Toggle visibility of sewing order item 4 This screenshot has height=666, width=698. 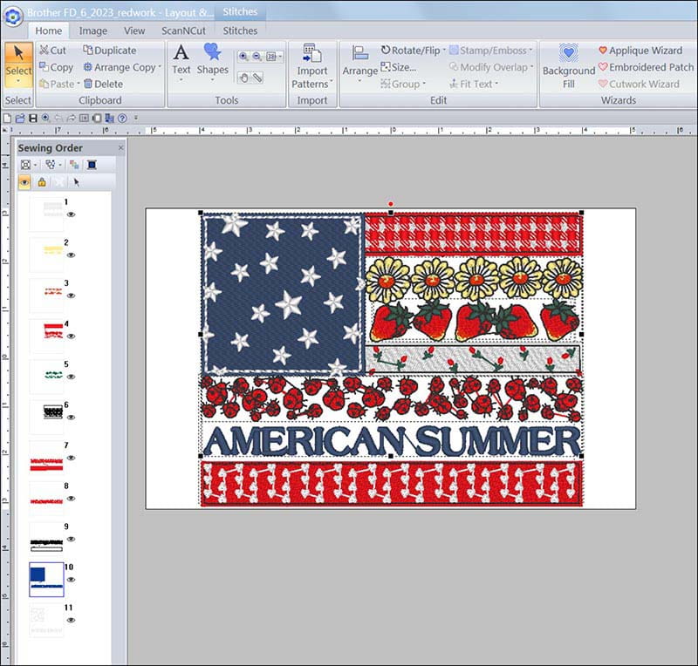72,336
